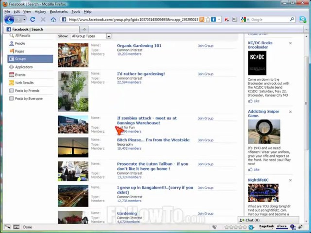Open the Tools menu
311x233 pixels.
click(x=75, y=12)
